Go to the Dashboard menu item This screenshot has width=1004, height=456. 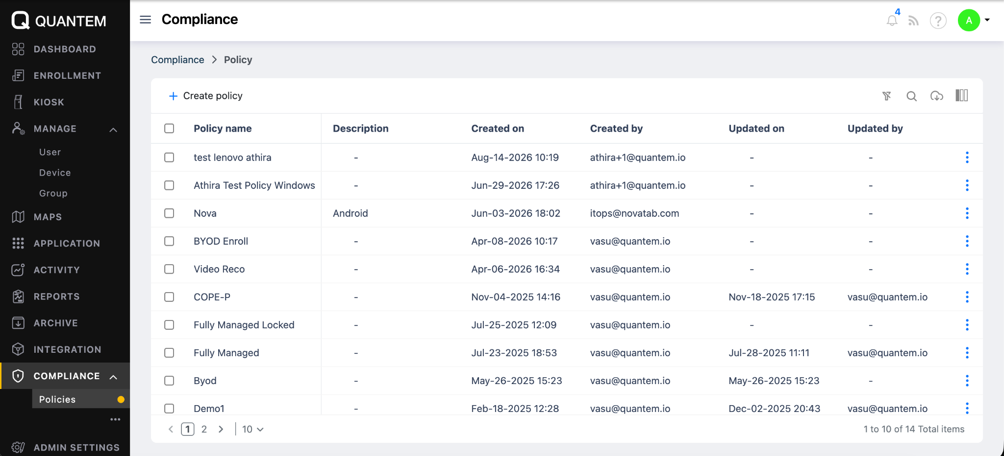point(65,49)
